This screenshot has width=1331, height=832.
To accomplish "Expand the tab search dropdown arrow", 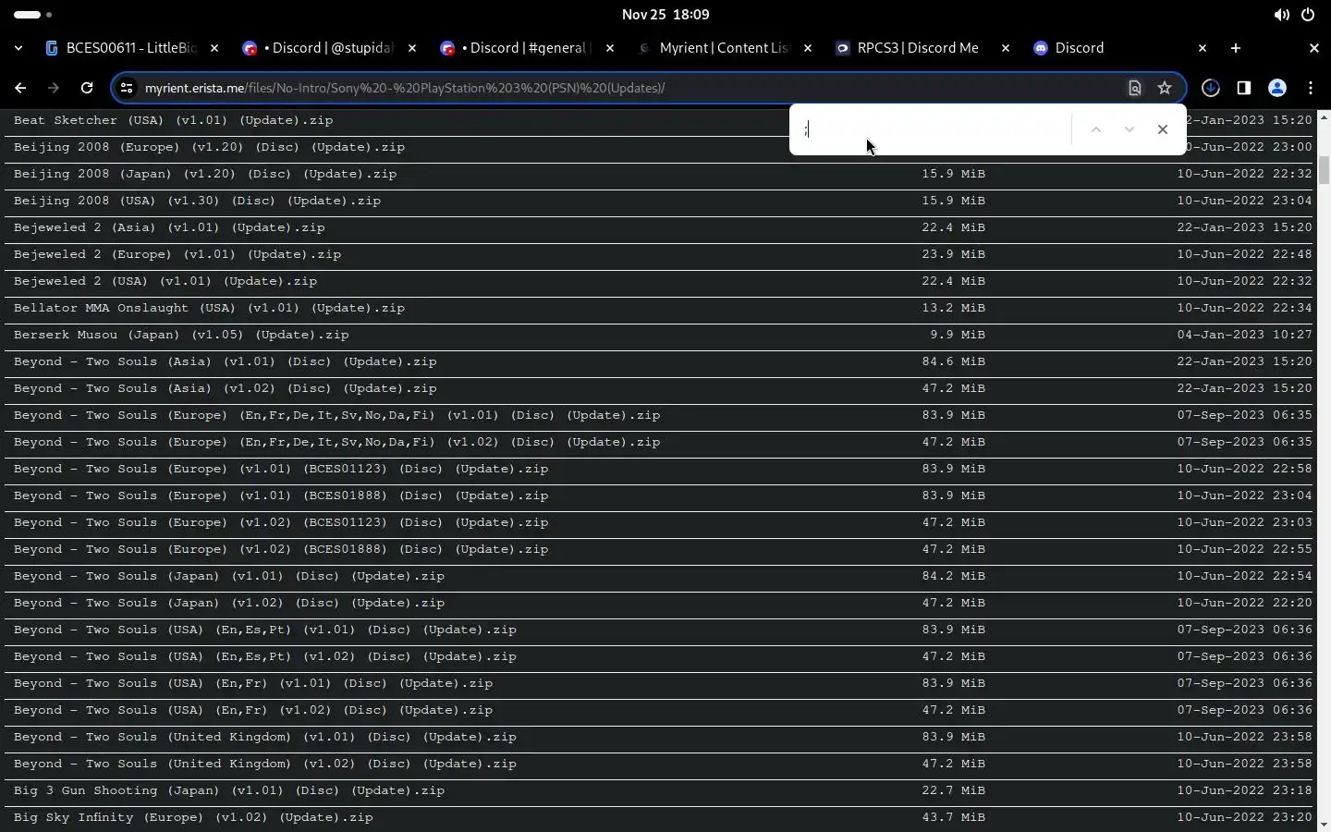I will coord(18,48).
